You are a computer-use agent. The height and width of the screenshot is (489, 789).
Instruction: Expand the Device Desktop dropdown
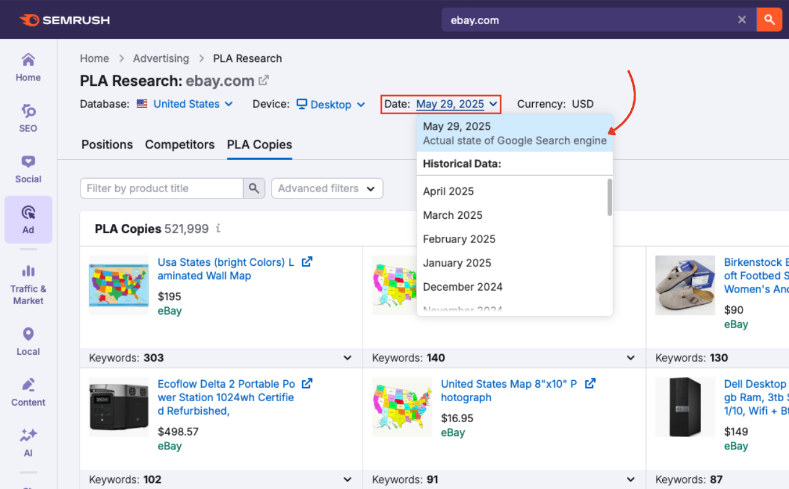(330, 104)
